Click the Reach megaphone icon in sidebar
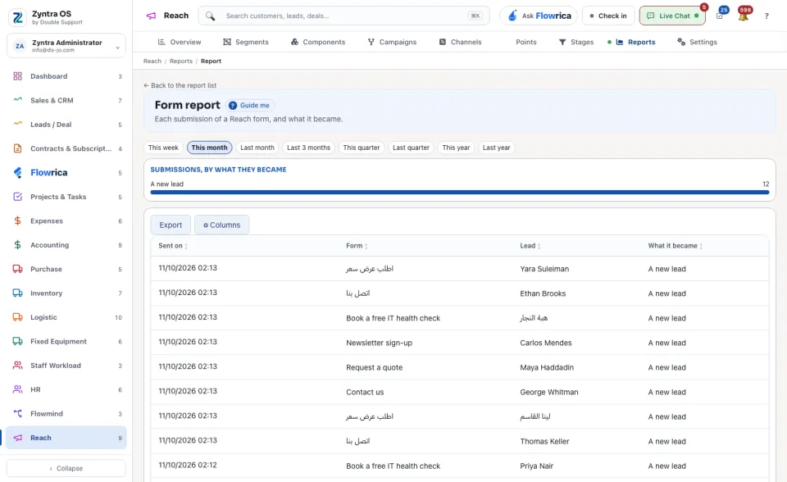 point(17,437)
